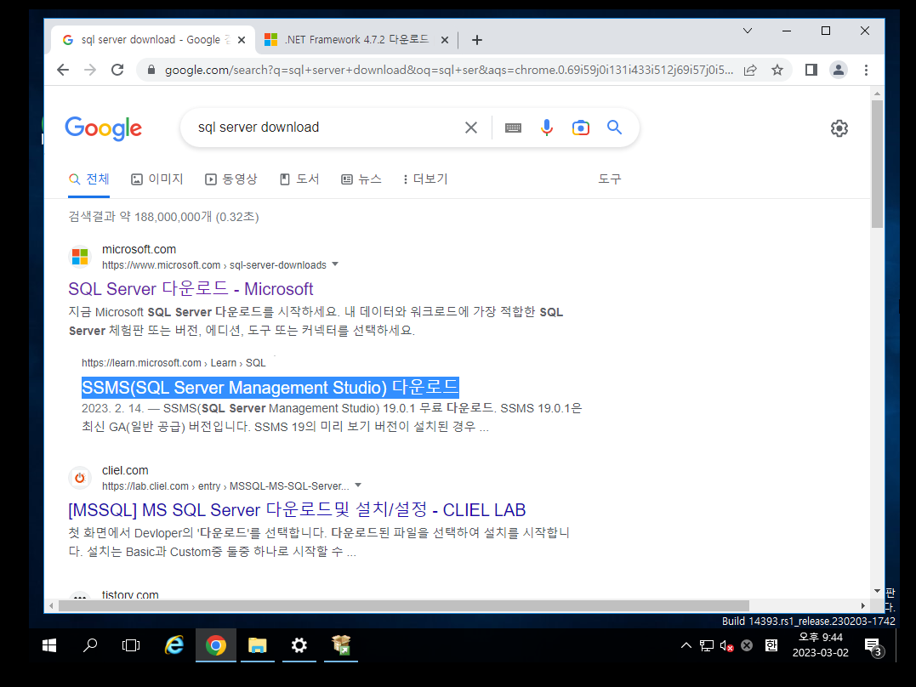Open a new Chrome tab
The image size is (916, 687).
[x=476, y=40]
